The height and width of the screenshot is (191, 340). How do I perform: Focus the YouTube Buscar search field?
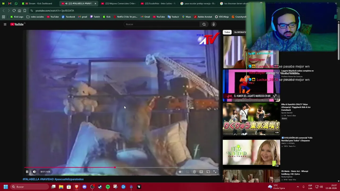[162, 24]
